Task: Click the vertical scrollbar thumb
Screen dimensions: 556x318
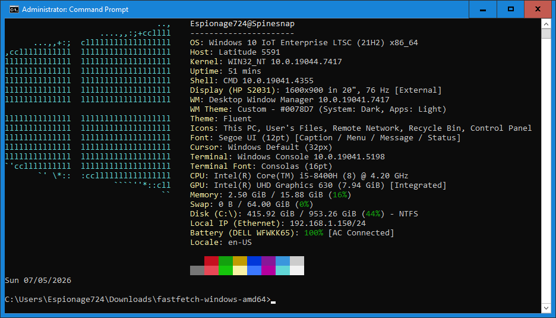Action: 546,33
